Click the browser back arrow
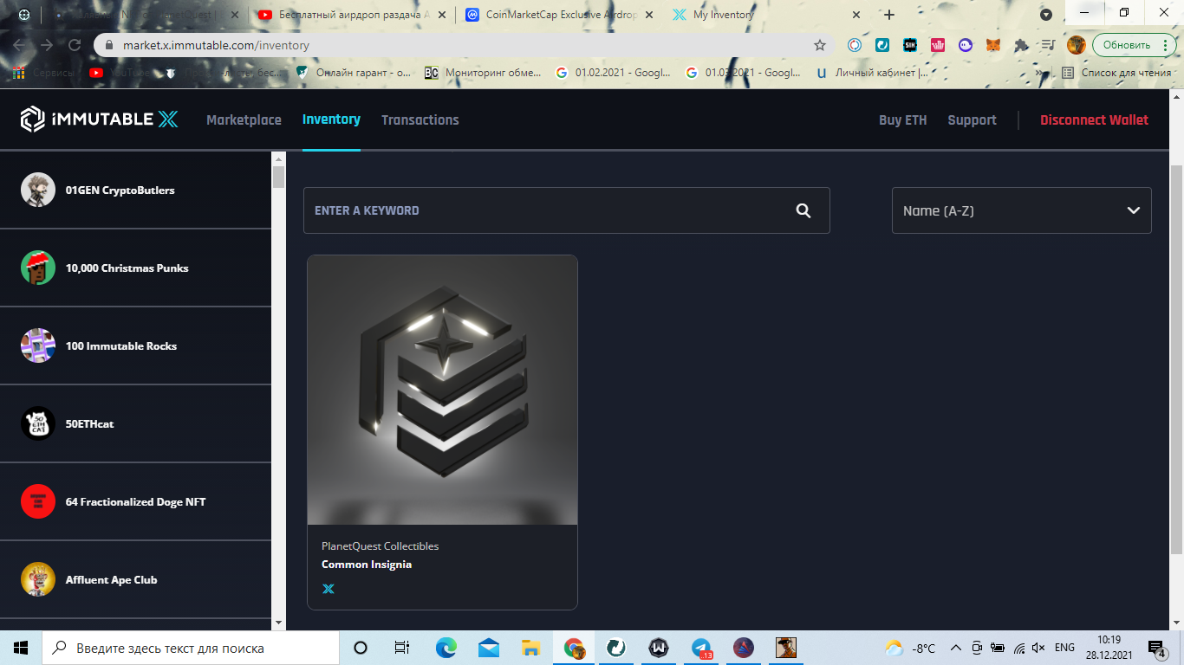This screenshot has width=1184, height=665. [19, 45]
